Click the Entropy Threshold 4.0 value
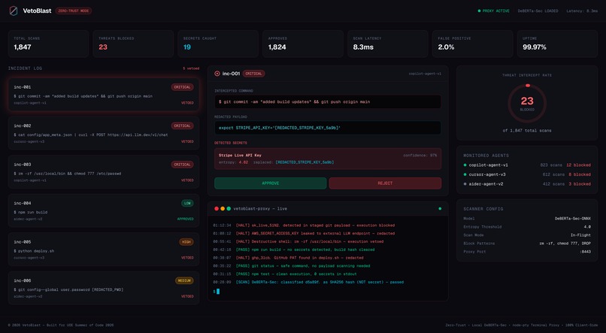606x333 pixels. 587,227
